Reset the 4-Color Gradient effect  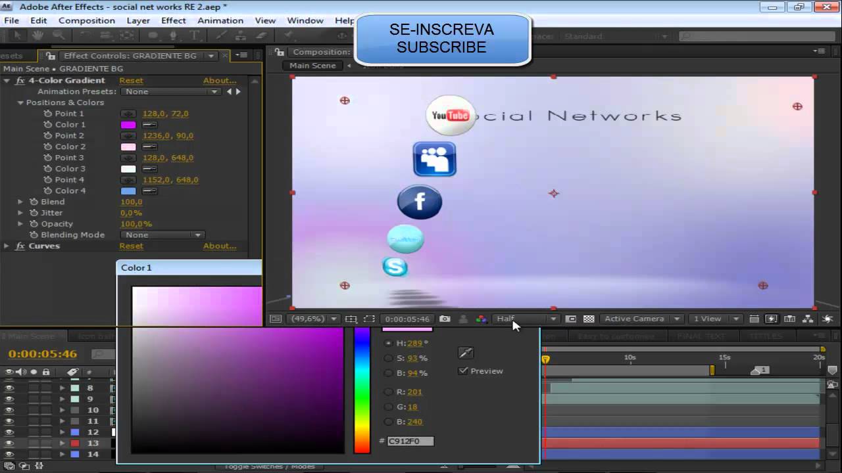[x=131, y=81]
